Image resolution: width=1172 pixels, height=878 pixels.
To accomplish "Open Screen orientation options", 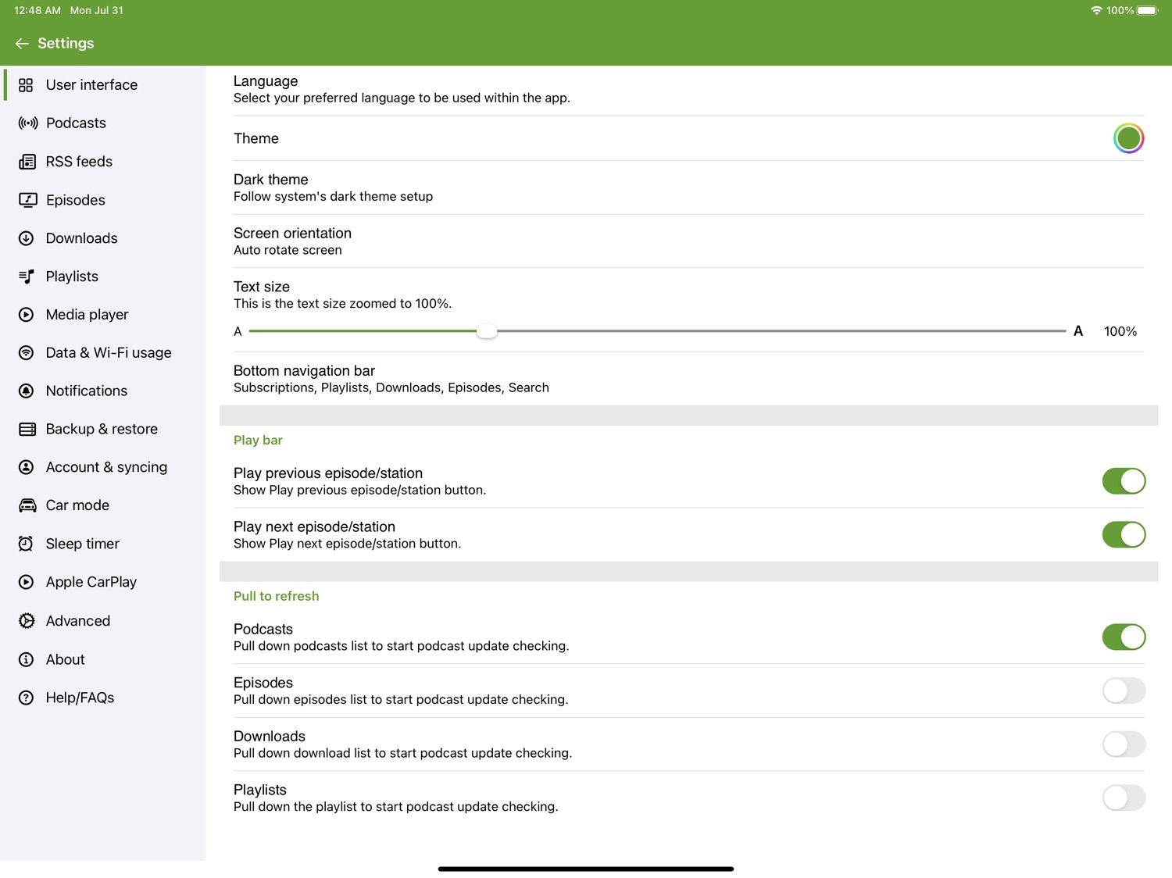I will [x=688, y=241].
